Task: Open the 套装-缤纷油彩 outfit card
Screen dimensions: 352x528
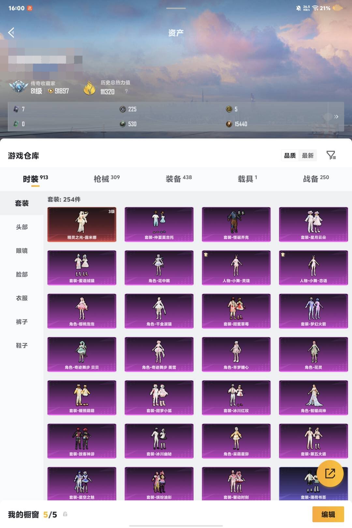Action: [159, 484]
